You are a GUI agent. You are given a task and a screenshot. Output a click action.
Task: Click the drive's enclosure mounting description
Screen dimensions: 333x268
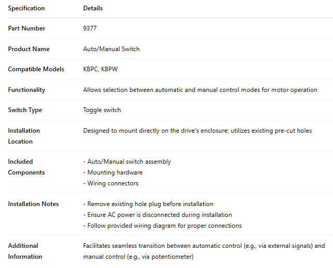pos(198,131)
